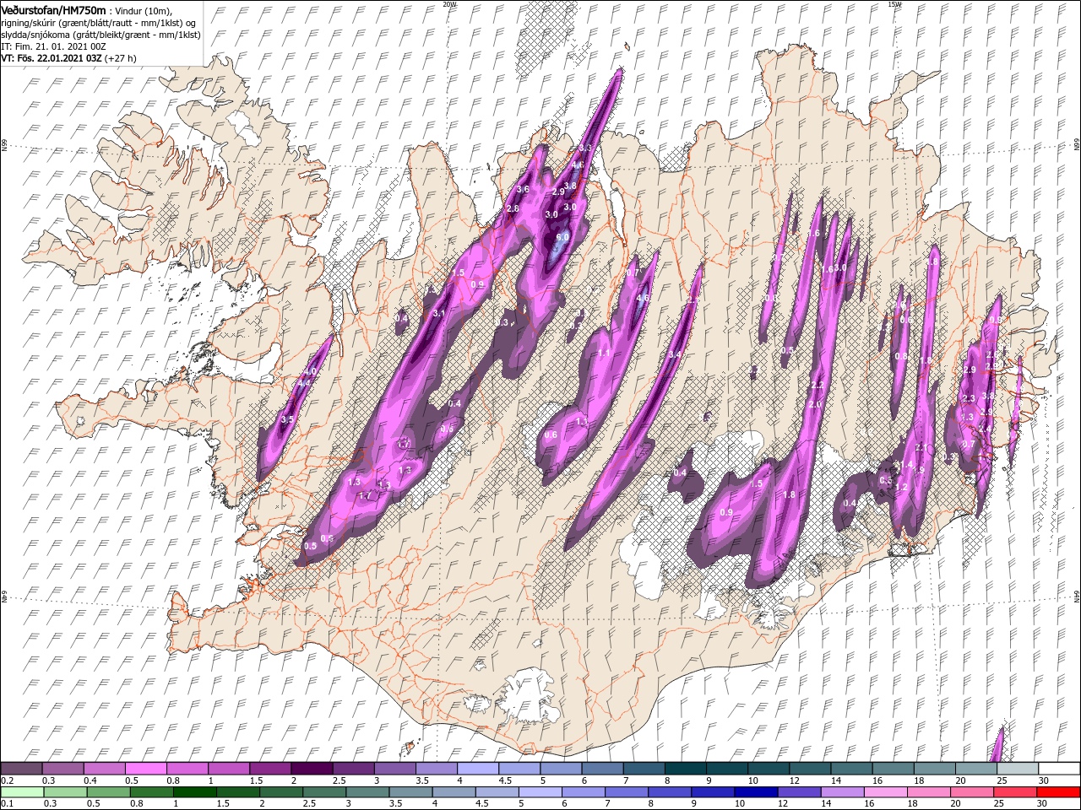The image size is (1081, 810).
Task: Click the '6.0' precipitation value on the map
Action: click(562, 238)
